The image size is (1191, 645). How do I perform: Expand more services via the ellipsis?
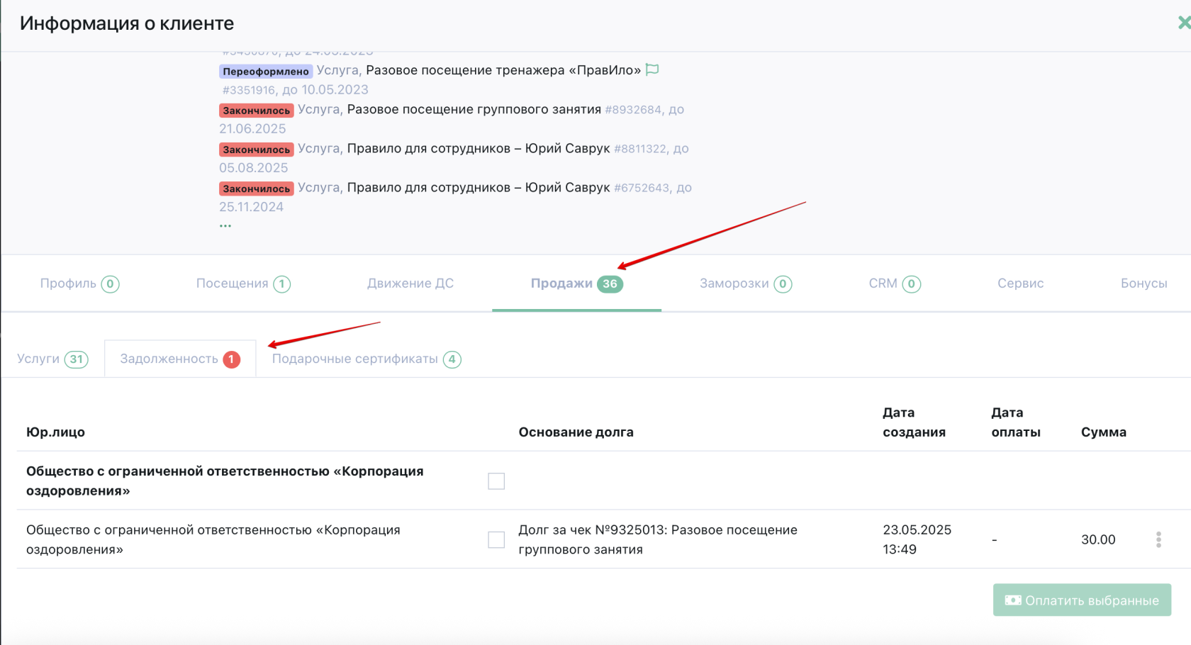(225, 225)
